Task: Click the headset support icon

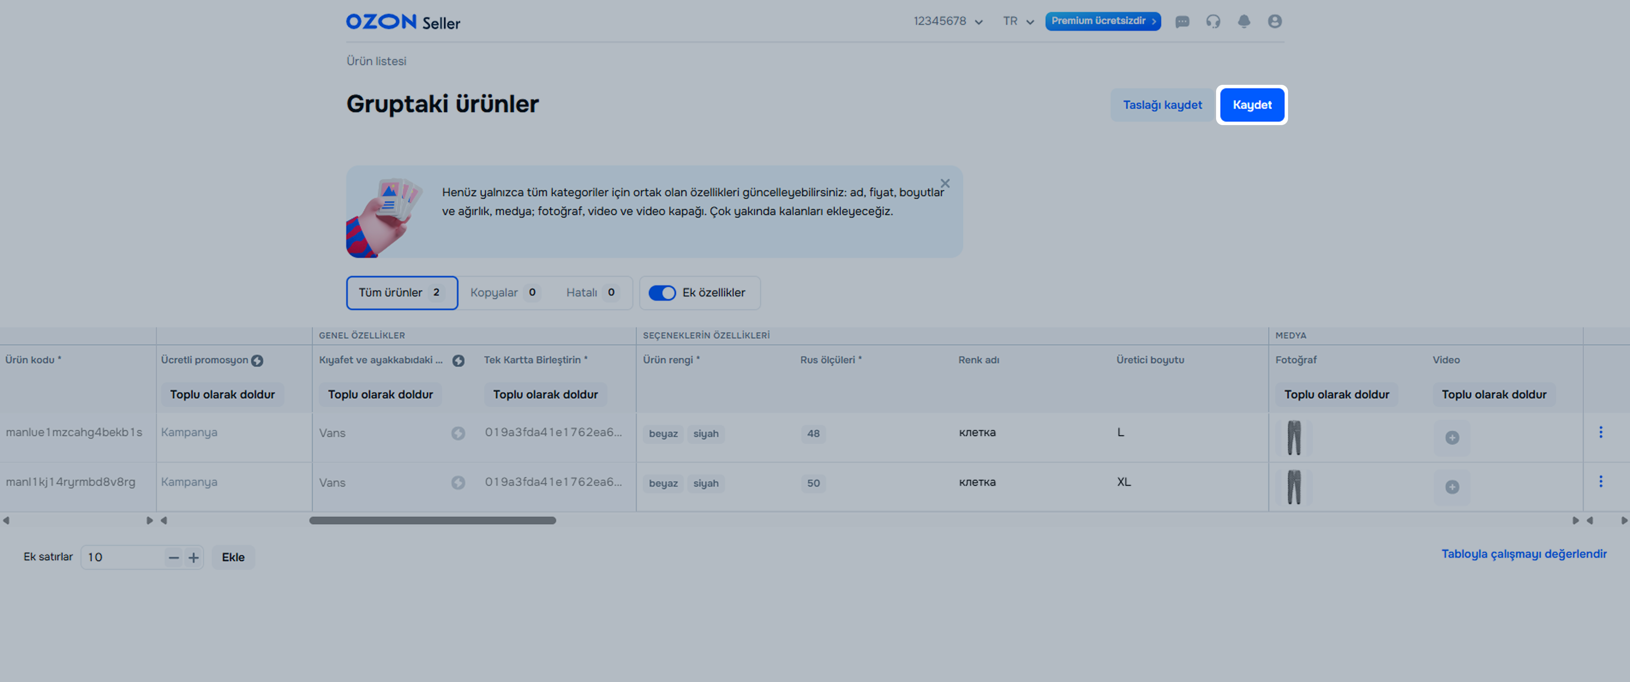Action: tap(1212, 21)
